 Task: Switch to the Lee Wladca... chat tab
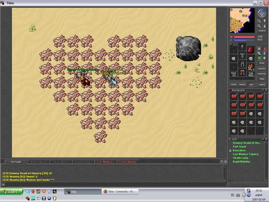click(x=106, y=162)
